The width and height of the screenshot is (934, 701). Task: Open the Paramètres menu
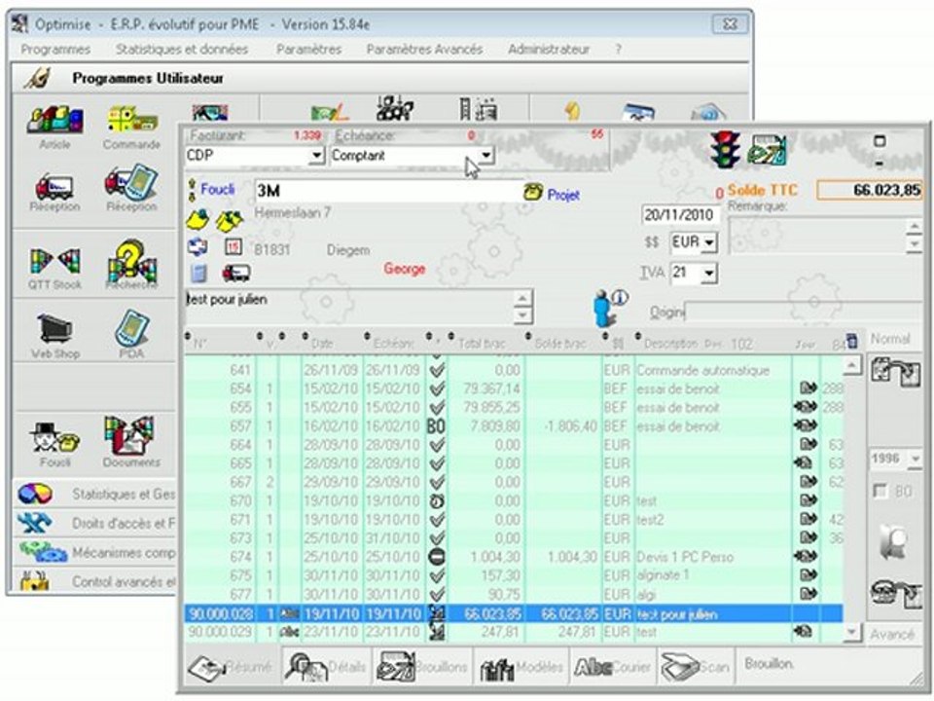(x=308, y=50)
